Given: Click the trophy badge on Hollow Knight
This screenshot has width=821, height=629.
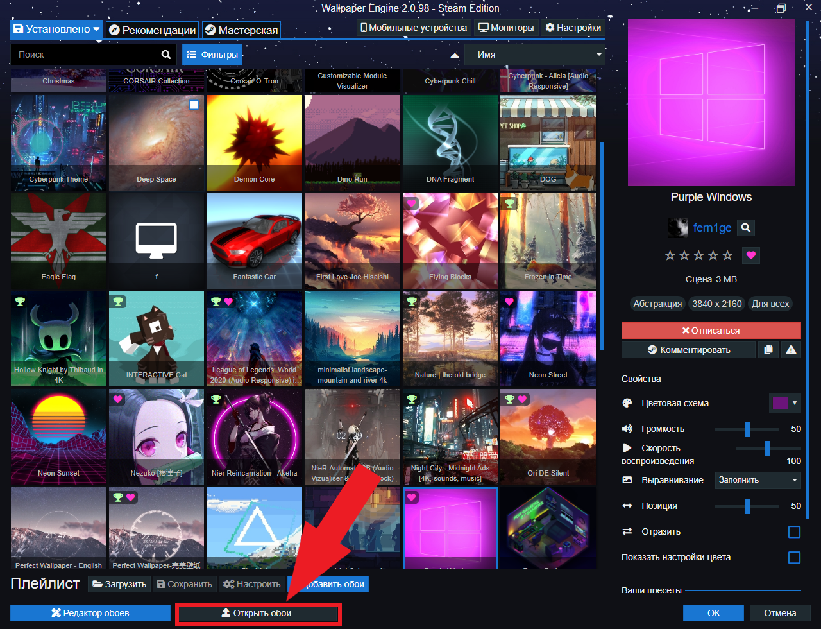Looking at the screenshot, I should (21, 301).
